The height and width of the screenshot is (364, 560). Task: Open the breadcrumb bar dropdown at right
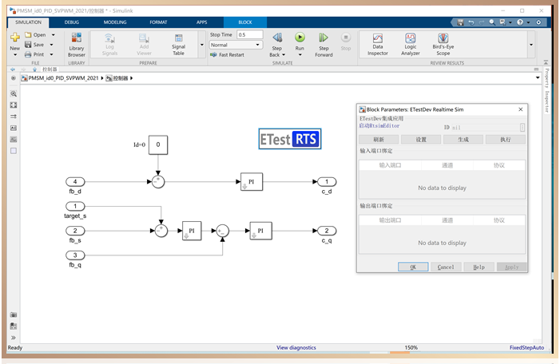[x=538, y=77]
